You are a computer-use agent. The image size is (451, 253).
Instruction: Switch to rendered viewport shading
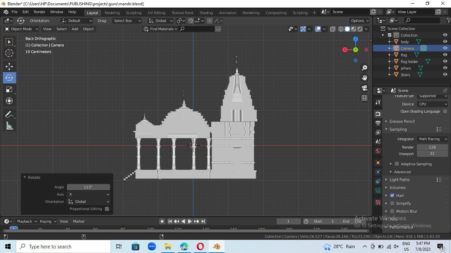[x=360, y=29]
